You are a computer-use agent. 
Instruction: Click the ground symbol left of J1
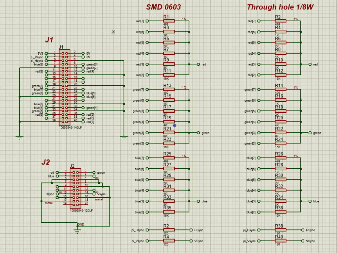(20, 137)
